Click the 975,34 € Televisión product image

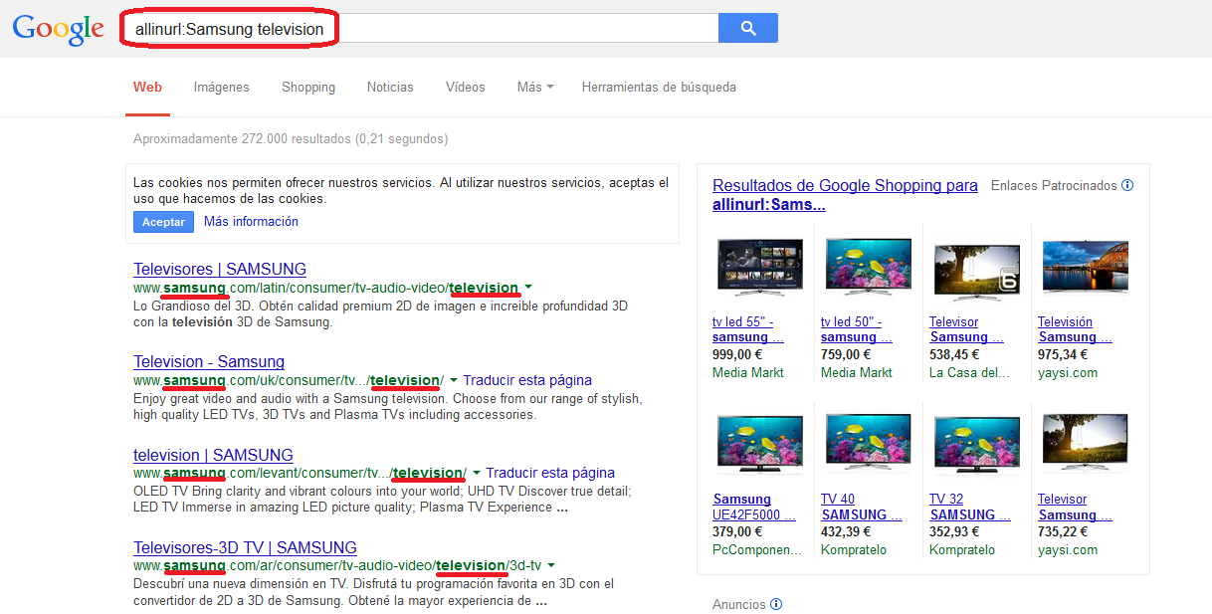point(1086,268)
